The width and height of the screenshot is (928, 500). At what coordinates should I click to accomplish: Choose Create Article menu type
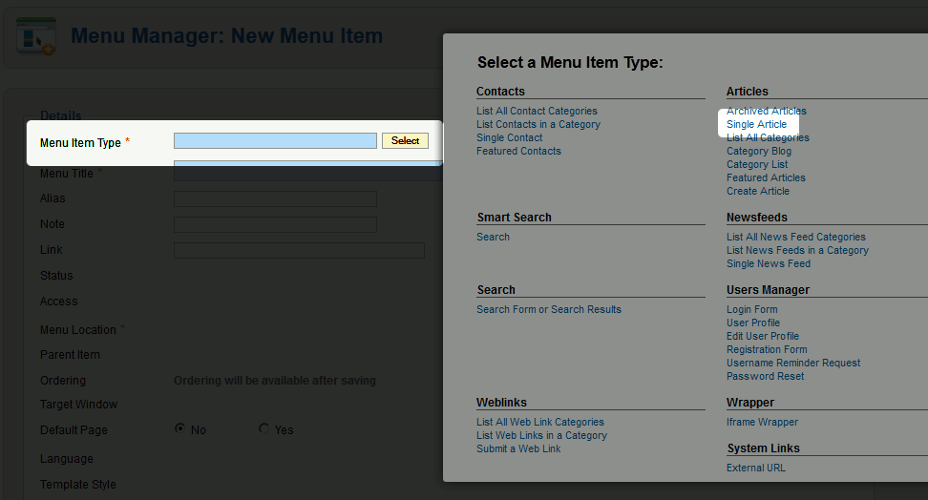click(x=758, y=191)
